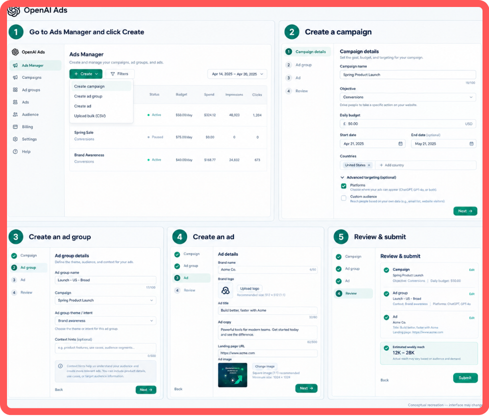Click the Billing card icon in sidebar
The width and height of the screenshot is (489, 416).
(x=15, y=127)
